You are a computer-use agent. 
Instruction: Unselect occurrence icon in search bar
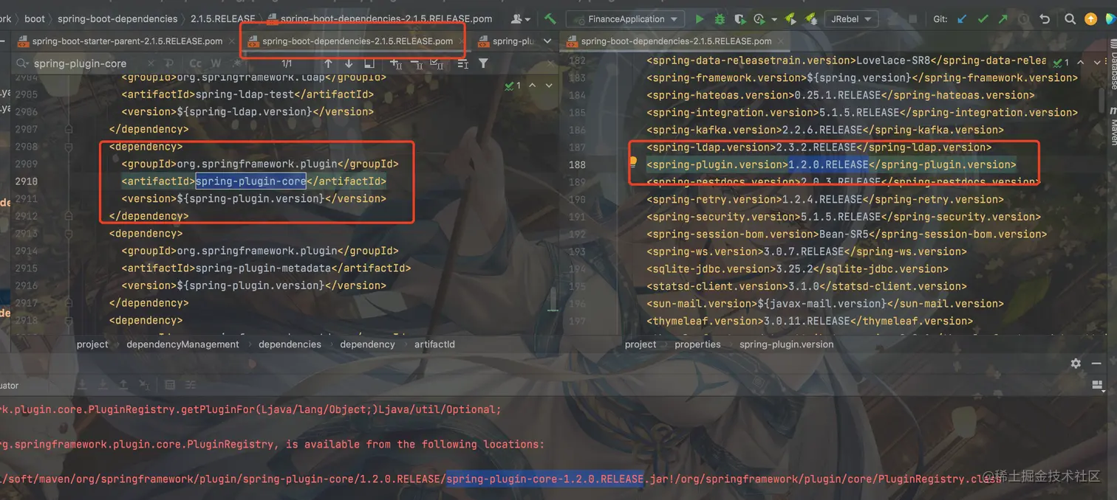417,63
